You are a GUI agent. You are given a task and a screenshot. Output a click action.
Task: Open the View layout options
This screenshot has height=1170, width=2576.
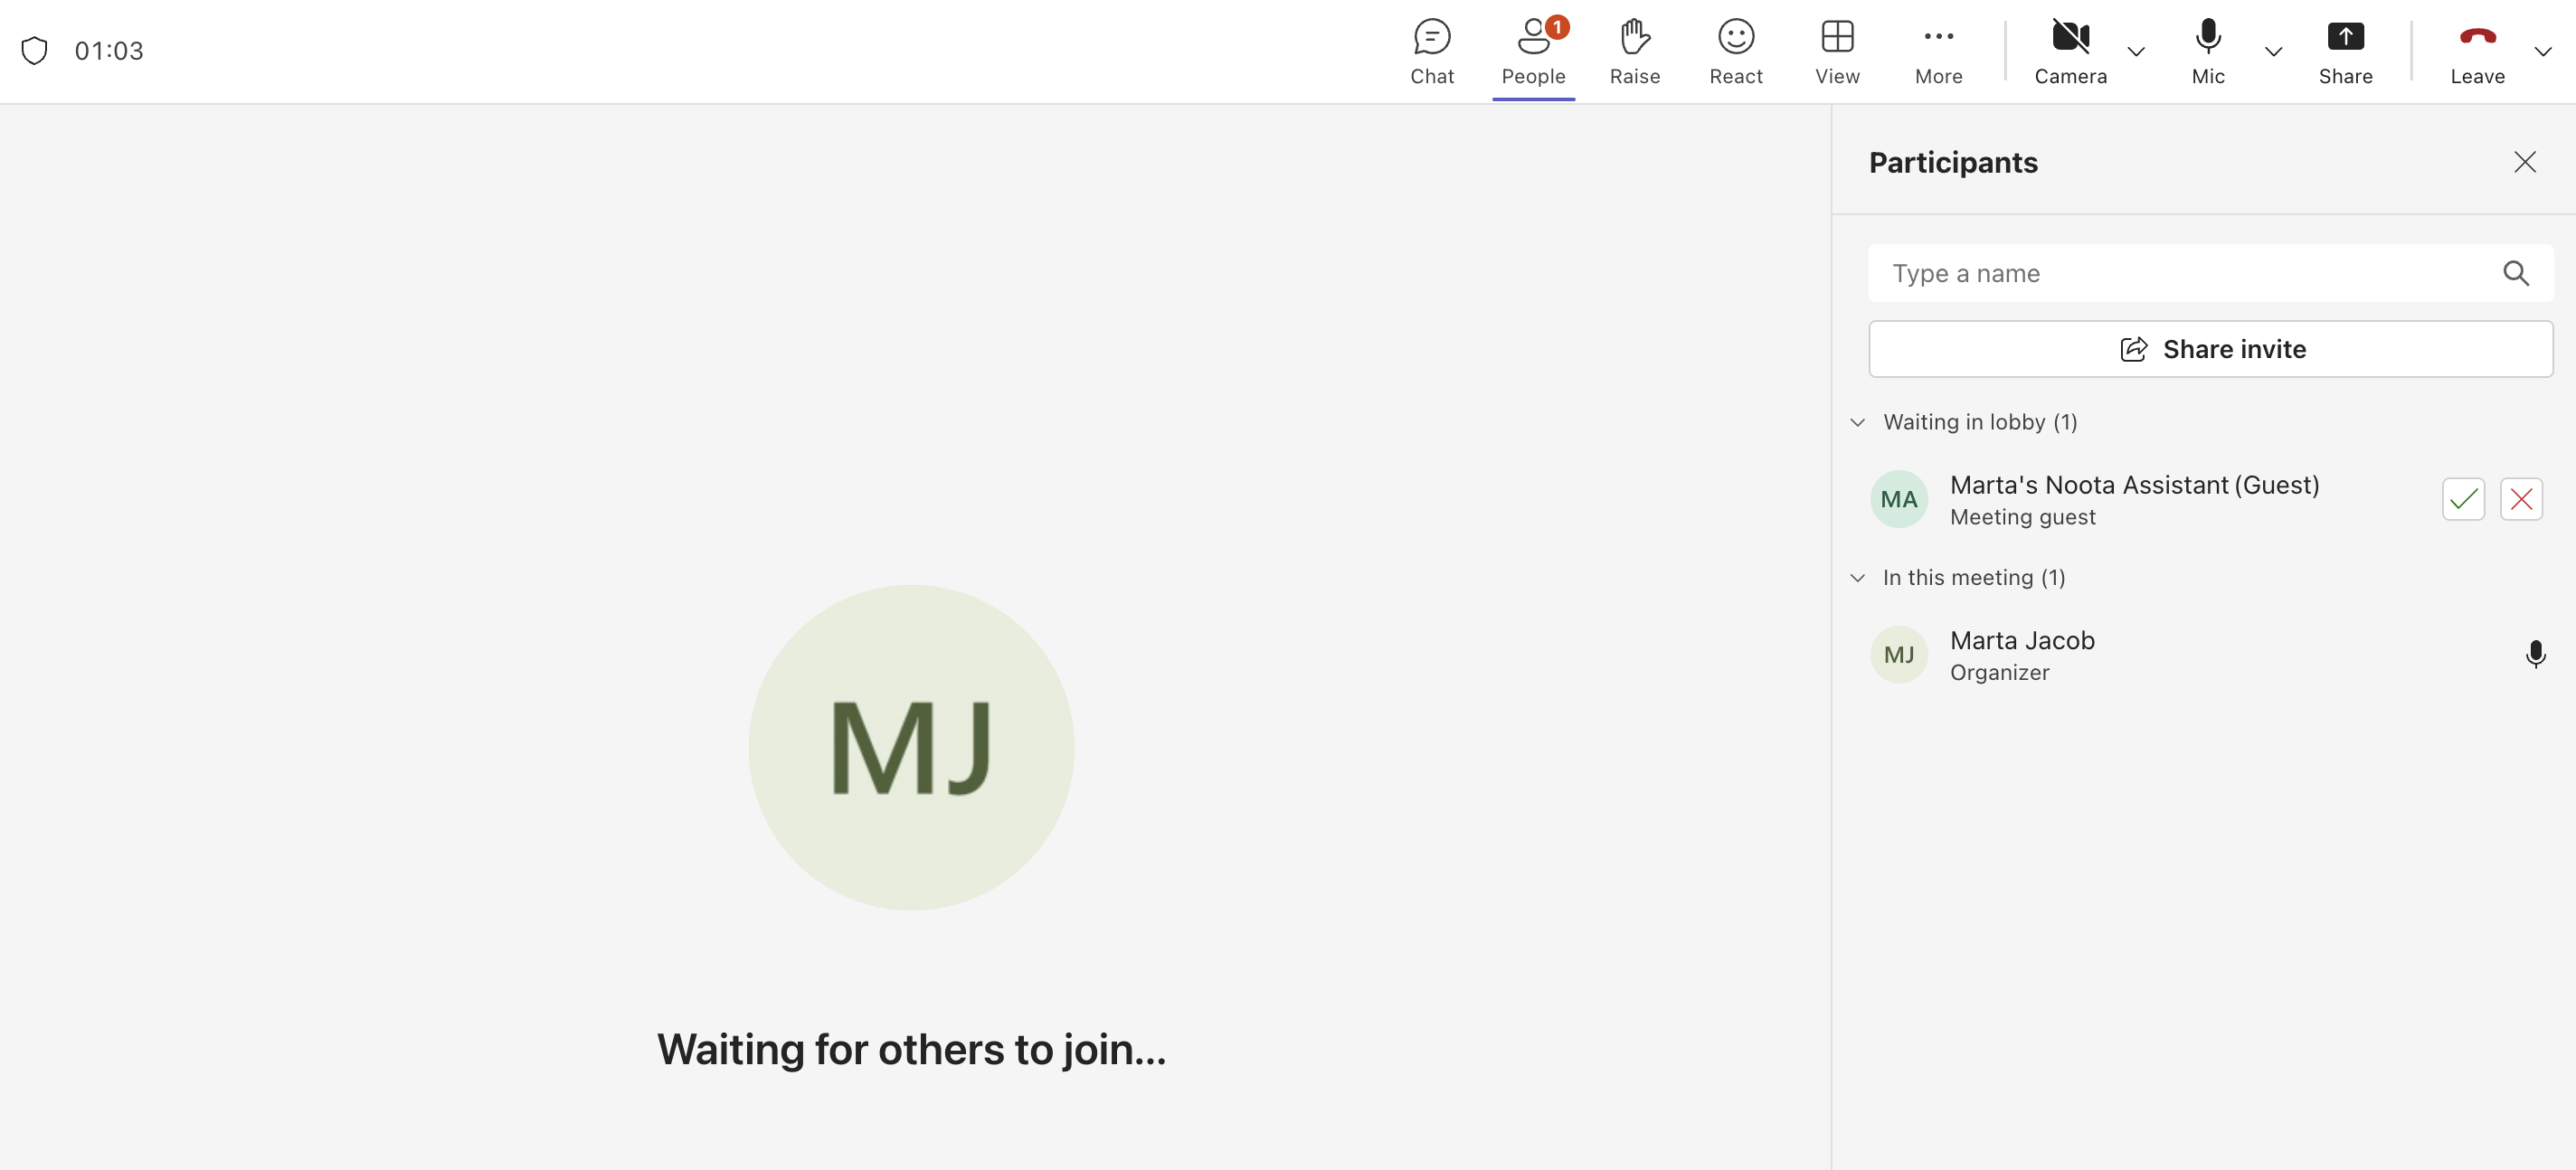[1837, 38]
